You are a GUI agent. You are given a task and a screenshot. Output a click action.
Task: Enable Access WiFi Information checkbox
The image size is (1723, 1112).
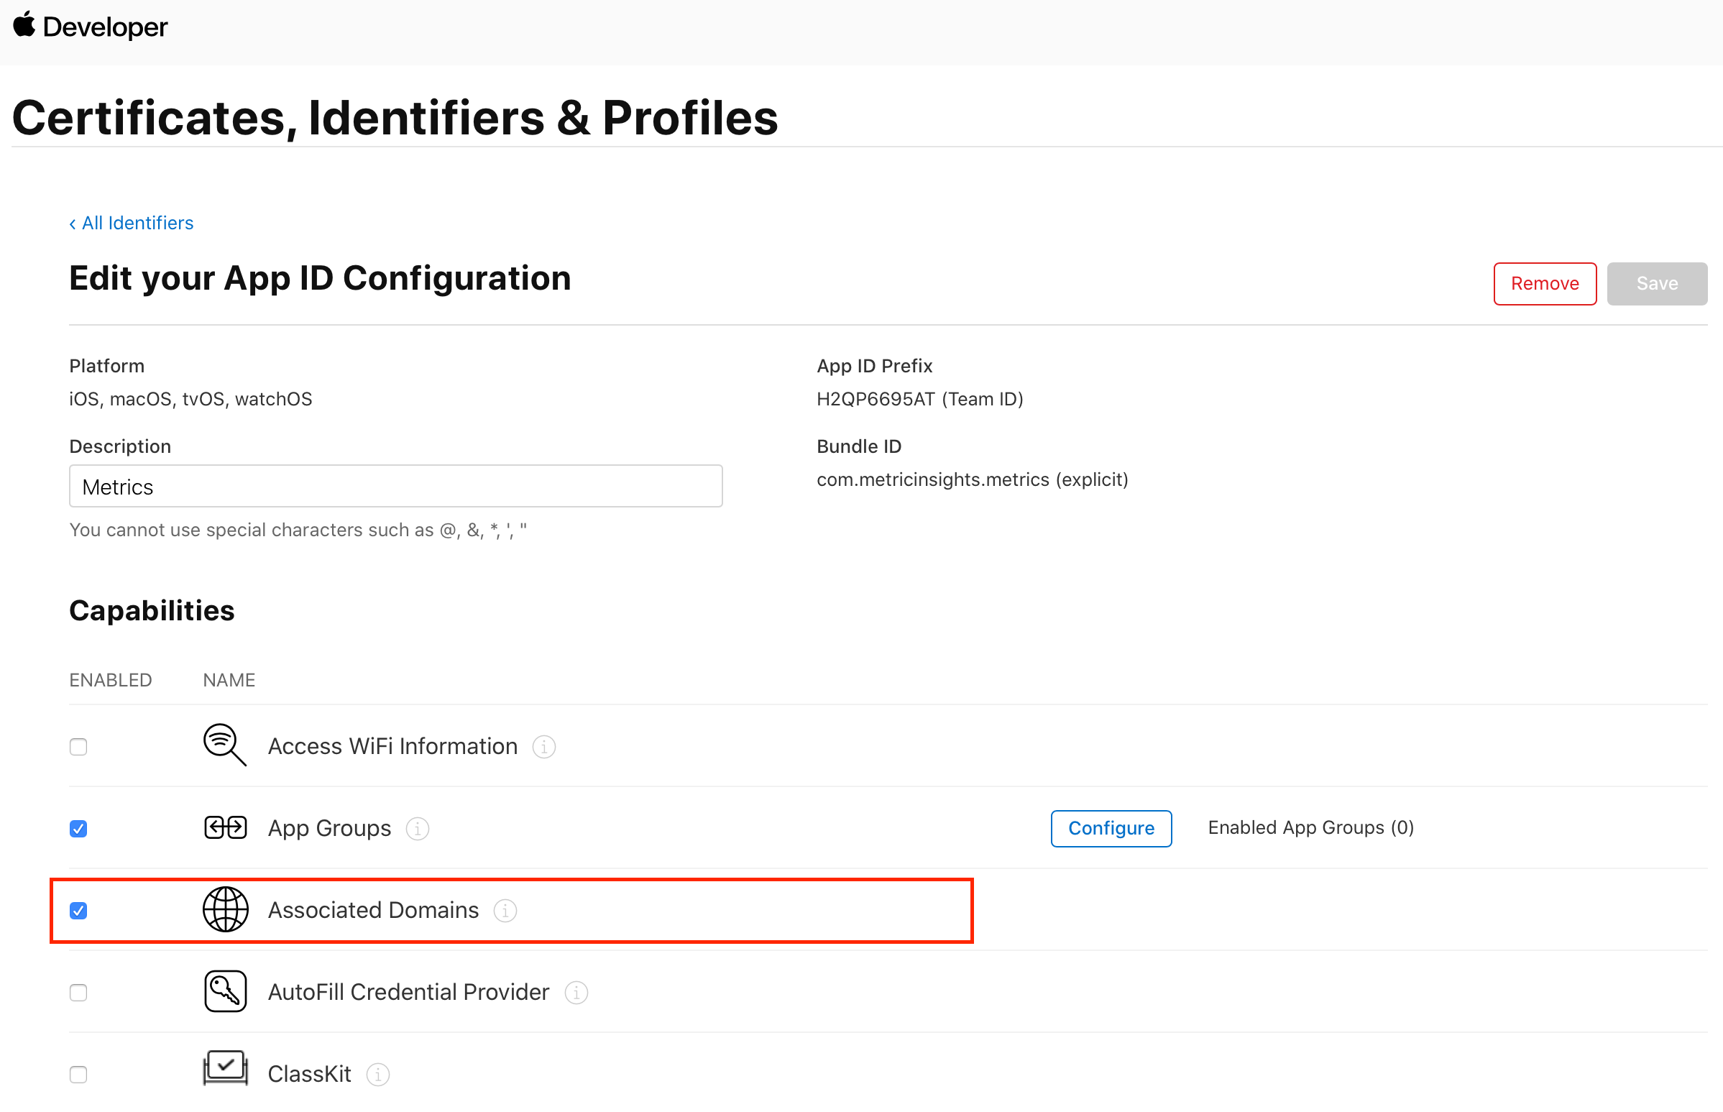click(x=79, y=747)
